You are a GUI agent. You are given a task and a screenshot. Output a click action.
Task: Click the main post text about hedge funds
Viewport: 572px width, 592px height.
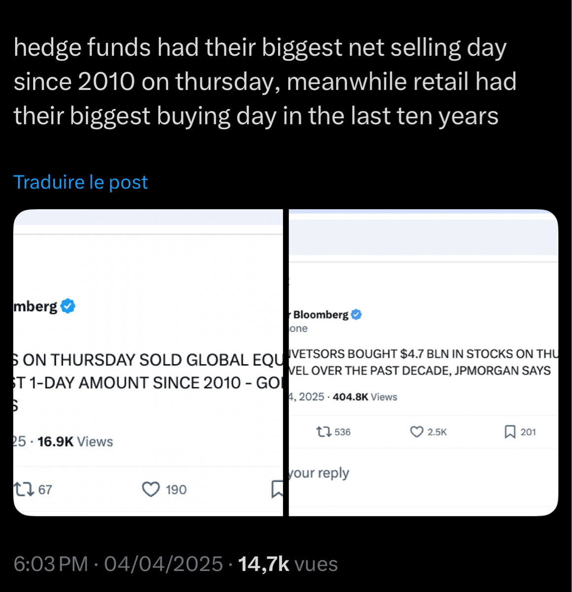tap(265, 81)
